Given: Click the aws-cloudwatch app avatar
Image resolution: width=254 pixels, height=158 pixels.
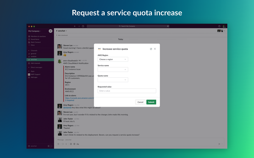Looking at the screenshot, I should (x=60, y=61).
